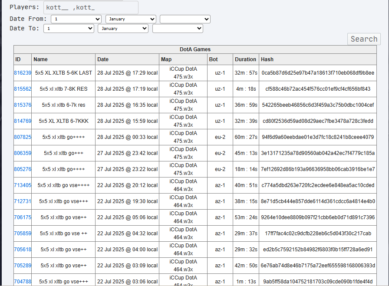Select hash starting with 6e76ab74d8e4
This screenshot has height=286, width=389.
(318, 266)
